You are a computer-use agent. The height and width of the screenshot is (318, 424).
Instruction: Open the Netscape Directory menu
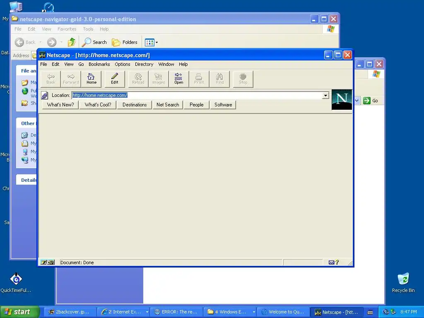[144, 64]
